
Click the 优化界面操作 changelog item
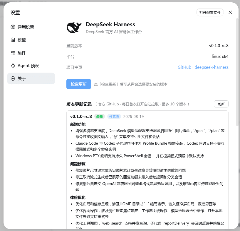149,214
